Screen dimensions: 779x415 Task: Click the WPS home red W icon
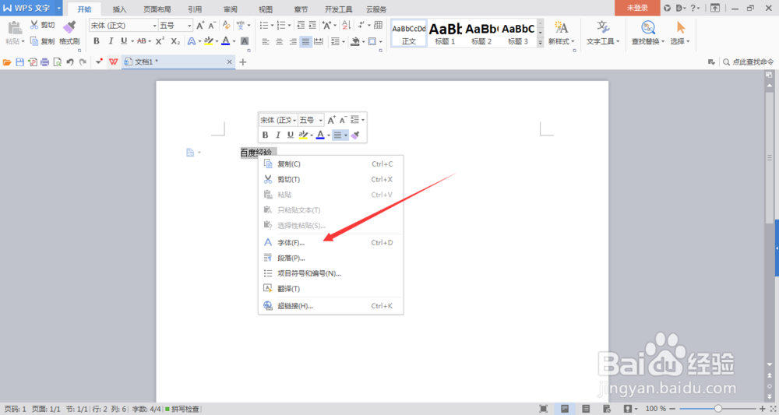click(113, 62)
